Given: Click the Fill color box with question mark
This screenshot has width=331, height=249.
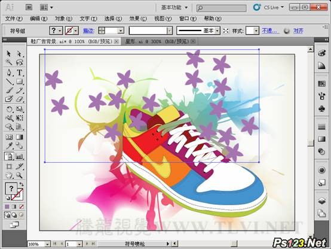Looking at the screenshot, I should [11, 189].
